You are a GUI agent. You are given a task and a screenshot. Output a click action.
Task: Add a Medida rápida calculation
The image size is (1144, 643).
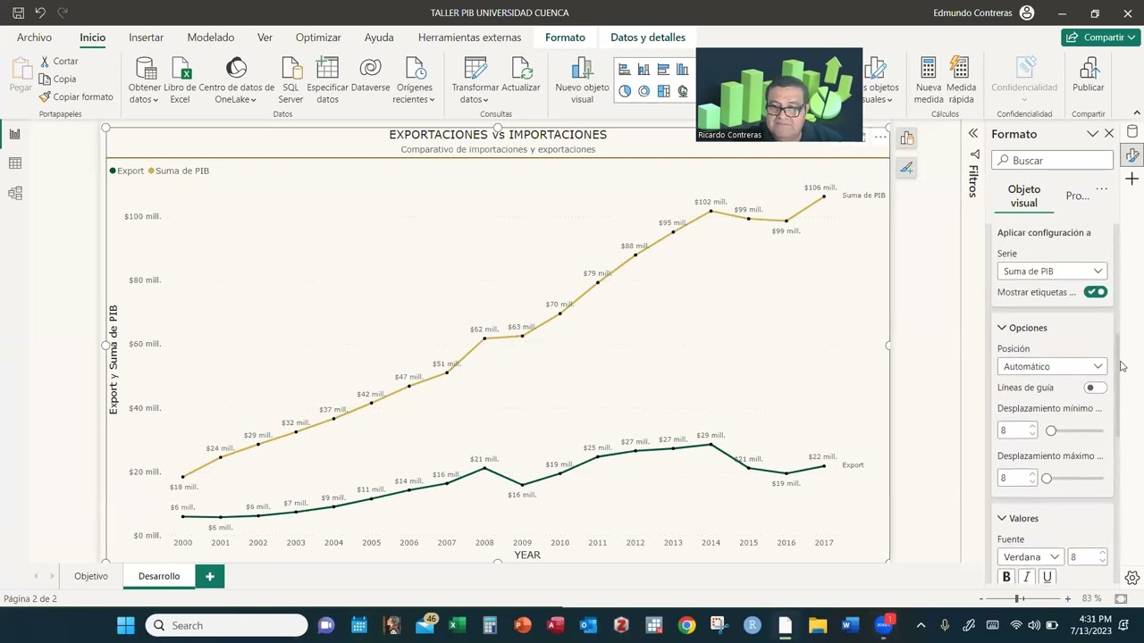tap(961, 80)
